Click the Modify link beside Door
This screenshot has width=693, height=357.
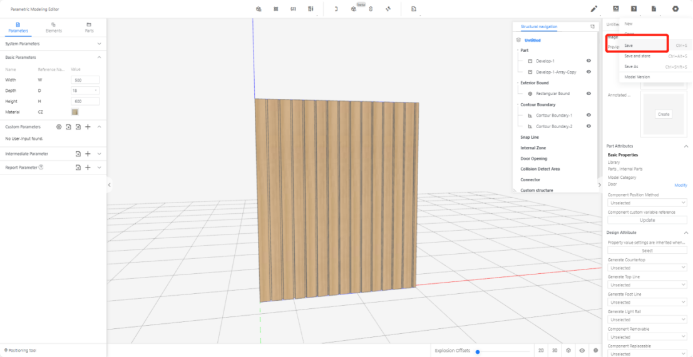pos(680,185)
